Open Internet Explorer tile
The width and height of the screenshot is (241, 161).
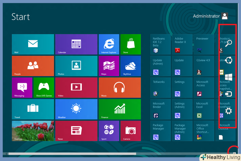tap(109, 44)
